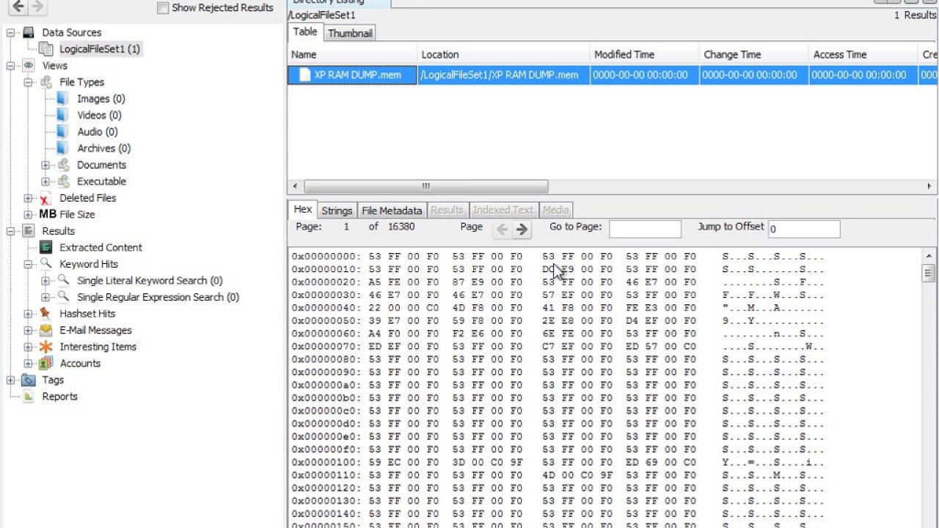
Task: Select the Videos file type icon
Action: pyautogui.click(x=62, y=115)
